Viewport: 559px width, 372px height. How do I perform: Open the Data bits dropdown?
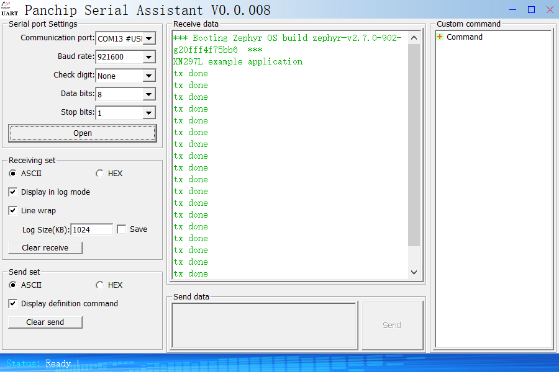(149, 94)
